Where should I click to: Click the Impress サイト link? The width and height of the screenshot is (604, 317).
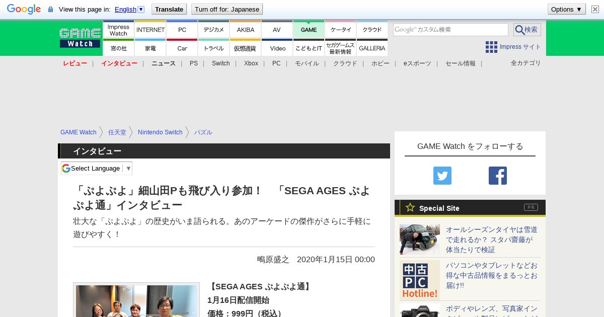tap(520, 47)
